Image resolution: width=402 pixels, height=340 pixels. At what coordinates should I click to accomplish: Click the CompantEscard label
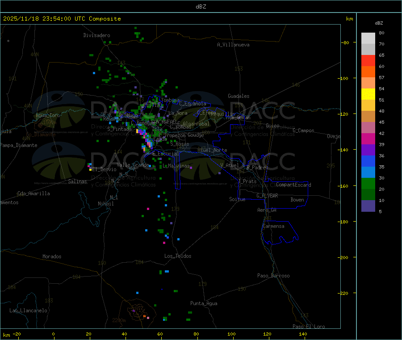(293, 185)
